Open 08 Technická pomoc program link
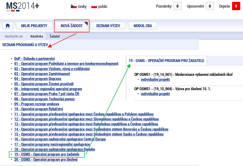 (x=44, y=99)
